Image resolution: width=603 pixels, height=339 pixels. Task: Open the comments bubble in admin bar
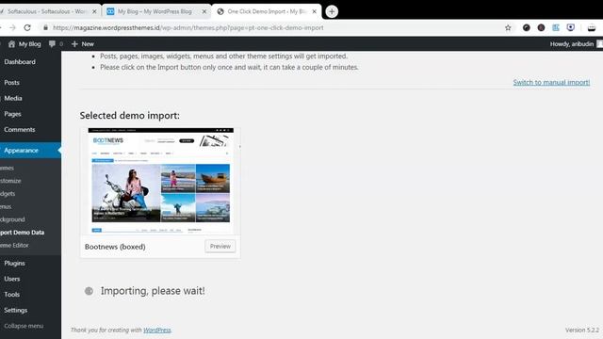click(x=56, y=44)
